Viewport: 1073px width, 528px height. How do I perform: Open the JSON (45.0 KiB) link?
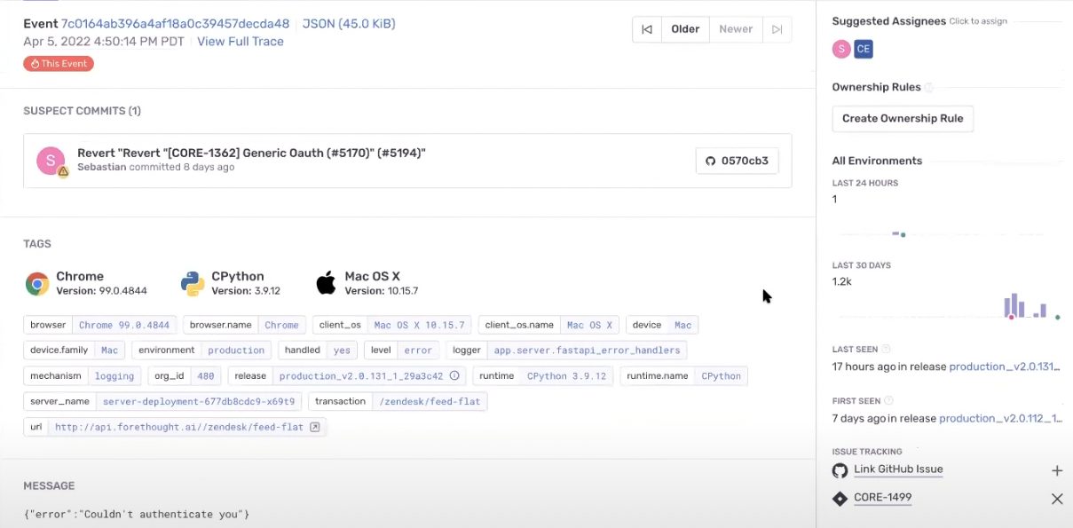[349, 24]
